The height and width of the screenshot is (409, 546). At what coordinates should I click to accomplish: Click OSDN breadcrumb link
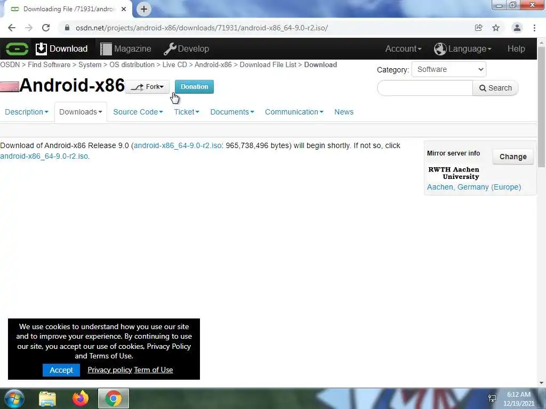tap(10, 64)
